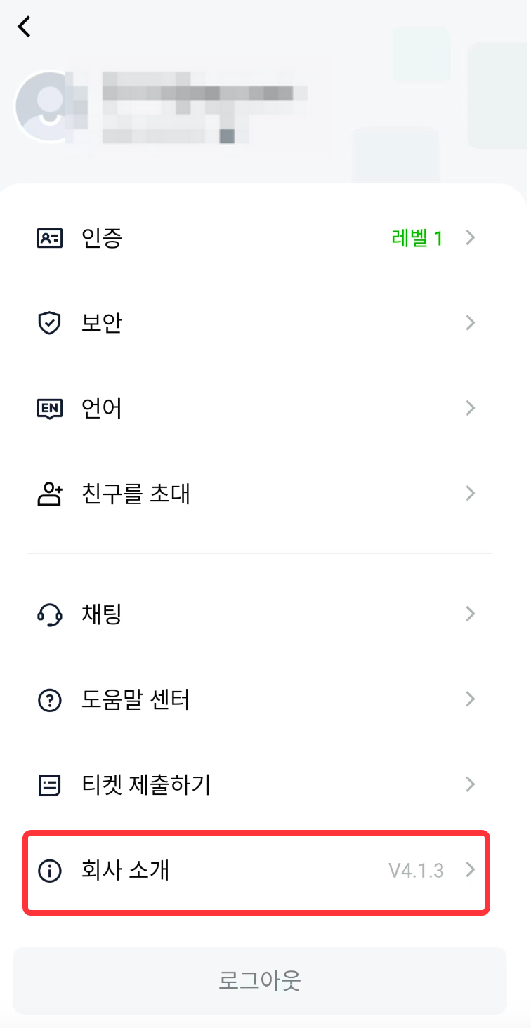The width and height of the screenshot is (531, 1028).
Task: Expand the 보안 row chevron
Action: tap(471, 323)
